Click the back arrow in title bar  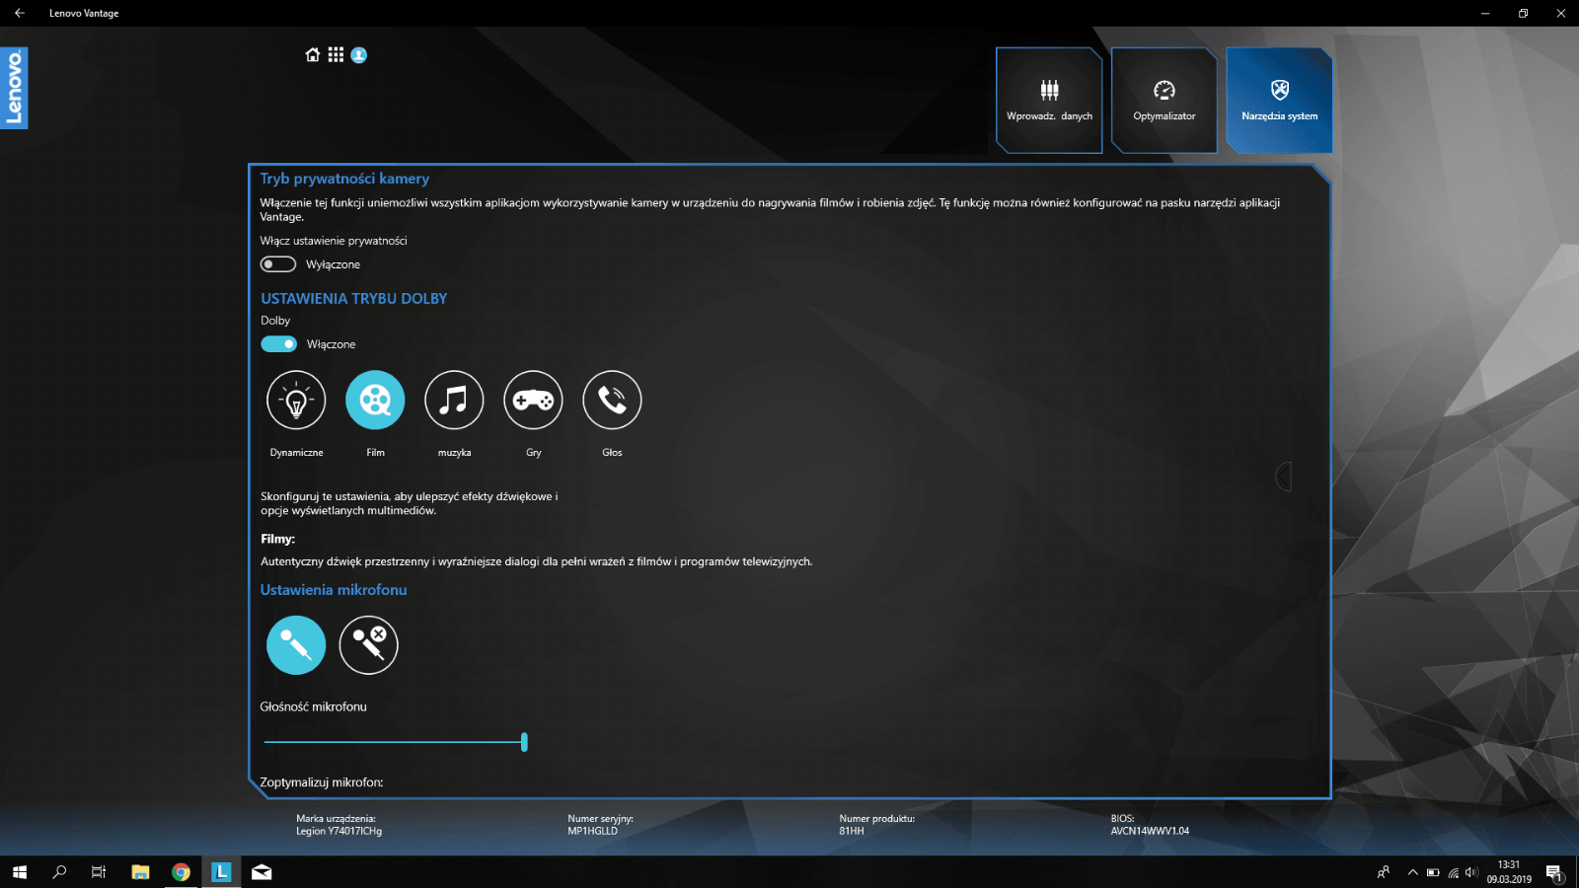coord(20,13)
